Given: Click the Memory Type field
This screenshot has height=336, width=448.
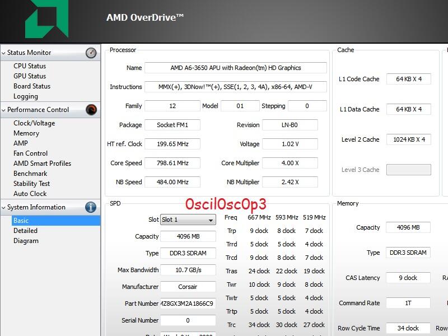Looking at the screenshot, I should pos(408,253).
